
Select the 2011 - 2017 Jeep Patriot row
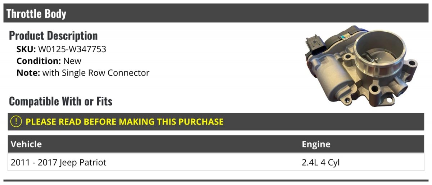pos(216,163)
